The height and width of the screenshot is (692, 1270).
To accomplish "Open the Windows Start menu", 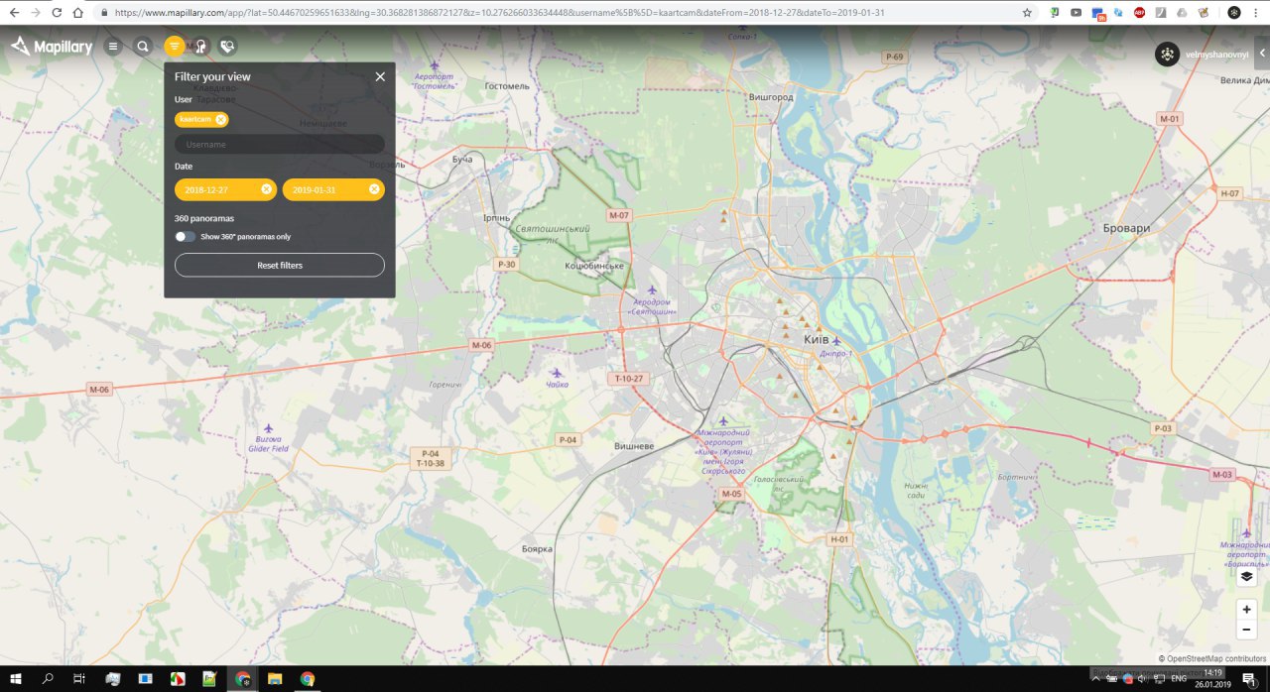I will [x=16, y=679].
